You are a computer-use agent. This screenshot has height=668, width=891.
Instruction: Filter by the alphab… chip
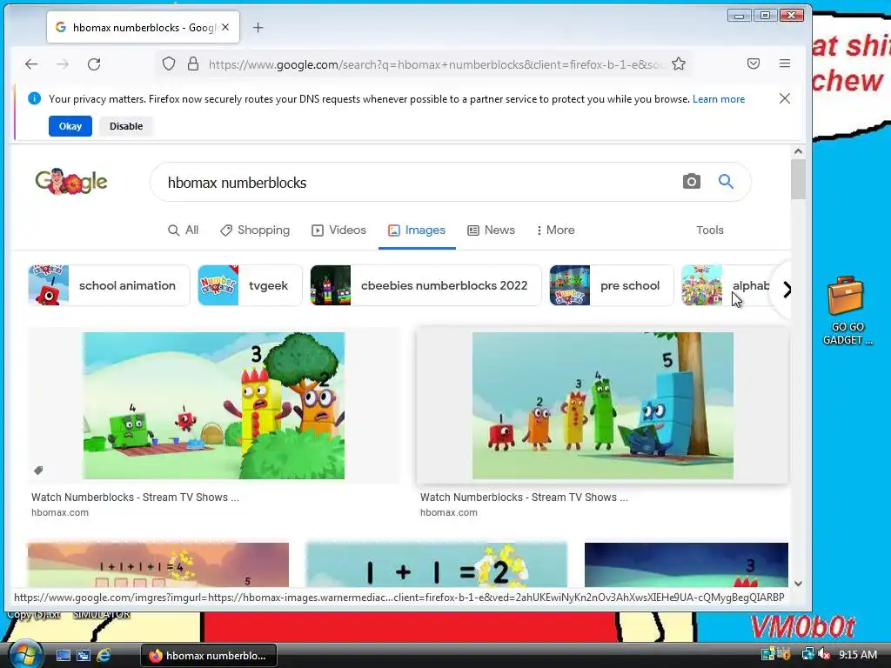(727, 285)
